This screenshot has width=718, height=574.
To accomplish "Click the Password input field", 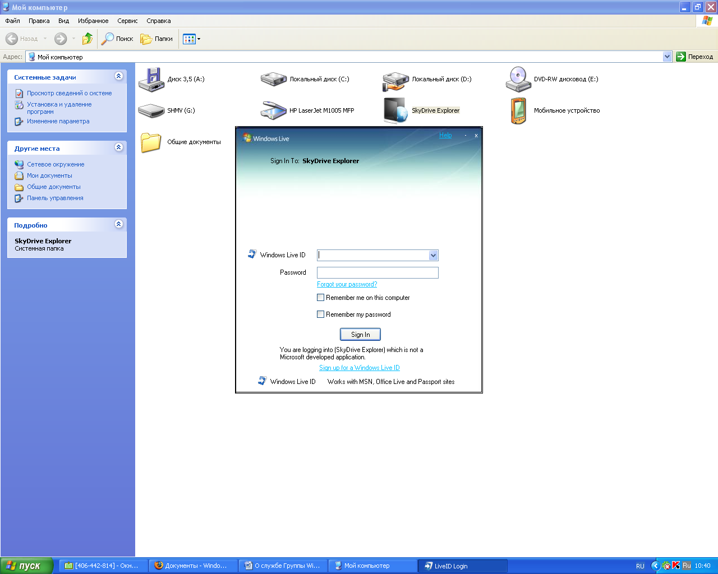I will click(378, 272).
